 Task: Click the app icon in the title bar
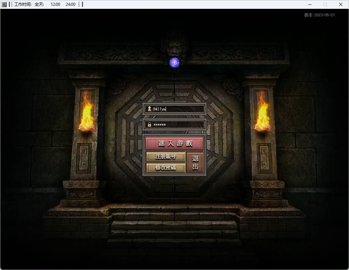coord(4,4)
